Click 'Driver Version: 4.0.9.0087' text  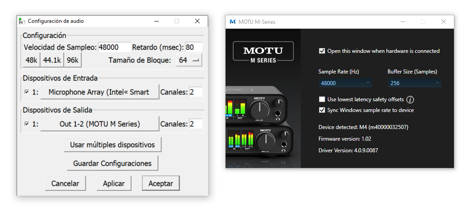(x=349, y=150)
